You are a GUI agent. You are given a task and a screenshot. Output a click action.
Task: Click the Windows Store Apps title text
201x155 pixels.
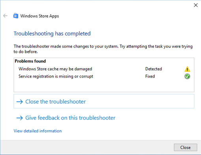click(39, 16)
